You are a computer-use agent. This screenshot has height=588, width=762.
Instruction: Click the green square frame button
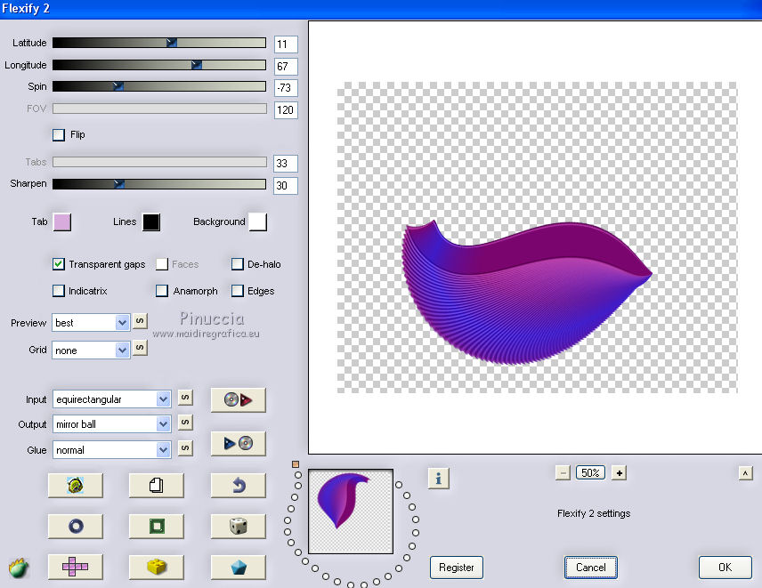pyautogui.click(x=156, y=526)
